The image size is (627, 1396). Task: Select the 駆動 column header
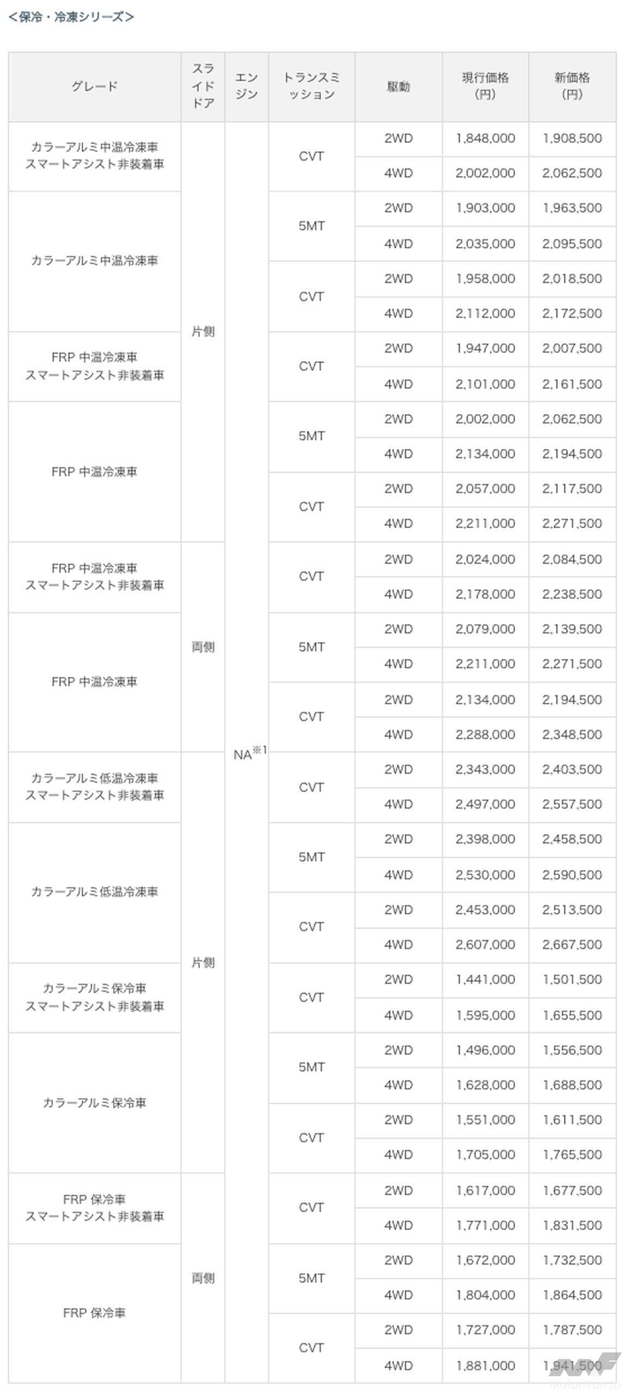coord(398,87)
